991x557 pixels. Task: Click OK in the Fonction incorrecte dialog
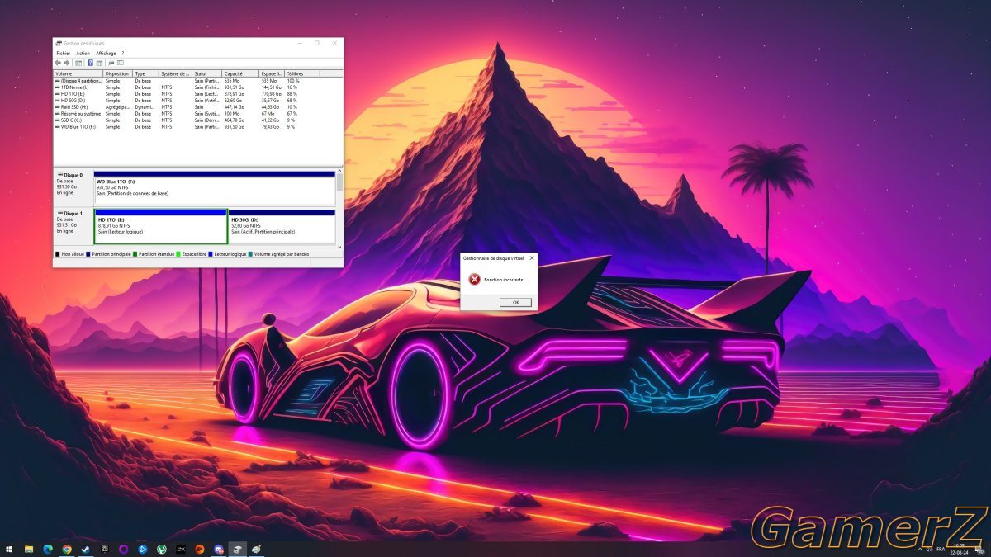click(515, 302)
